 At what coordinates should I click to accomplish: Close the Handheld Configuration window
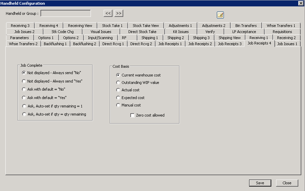301,3
